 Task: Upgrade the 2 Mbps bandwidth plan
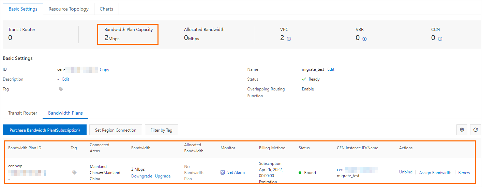pos(163,176)
